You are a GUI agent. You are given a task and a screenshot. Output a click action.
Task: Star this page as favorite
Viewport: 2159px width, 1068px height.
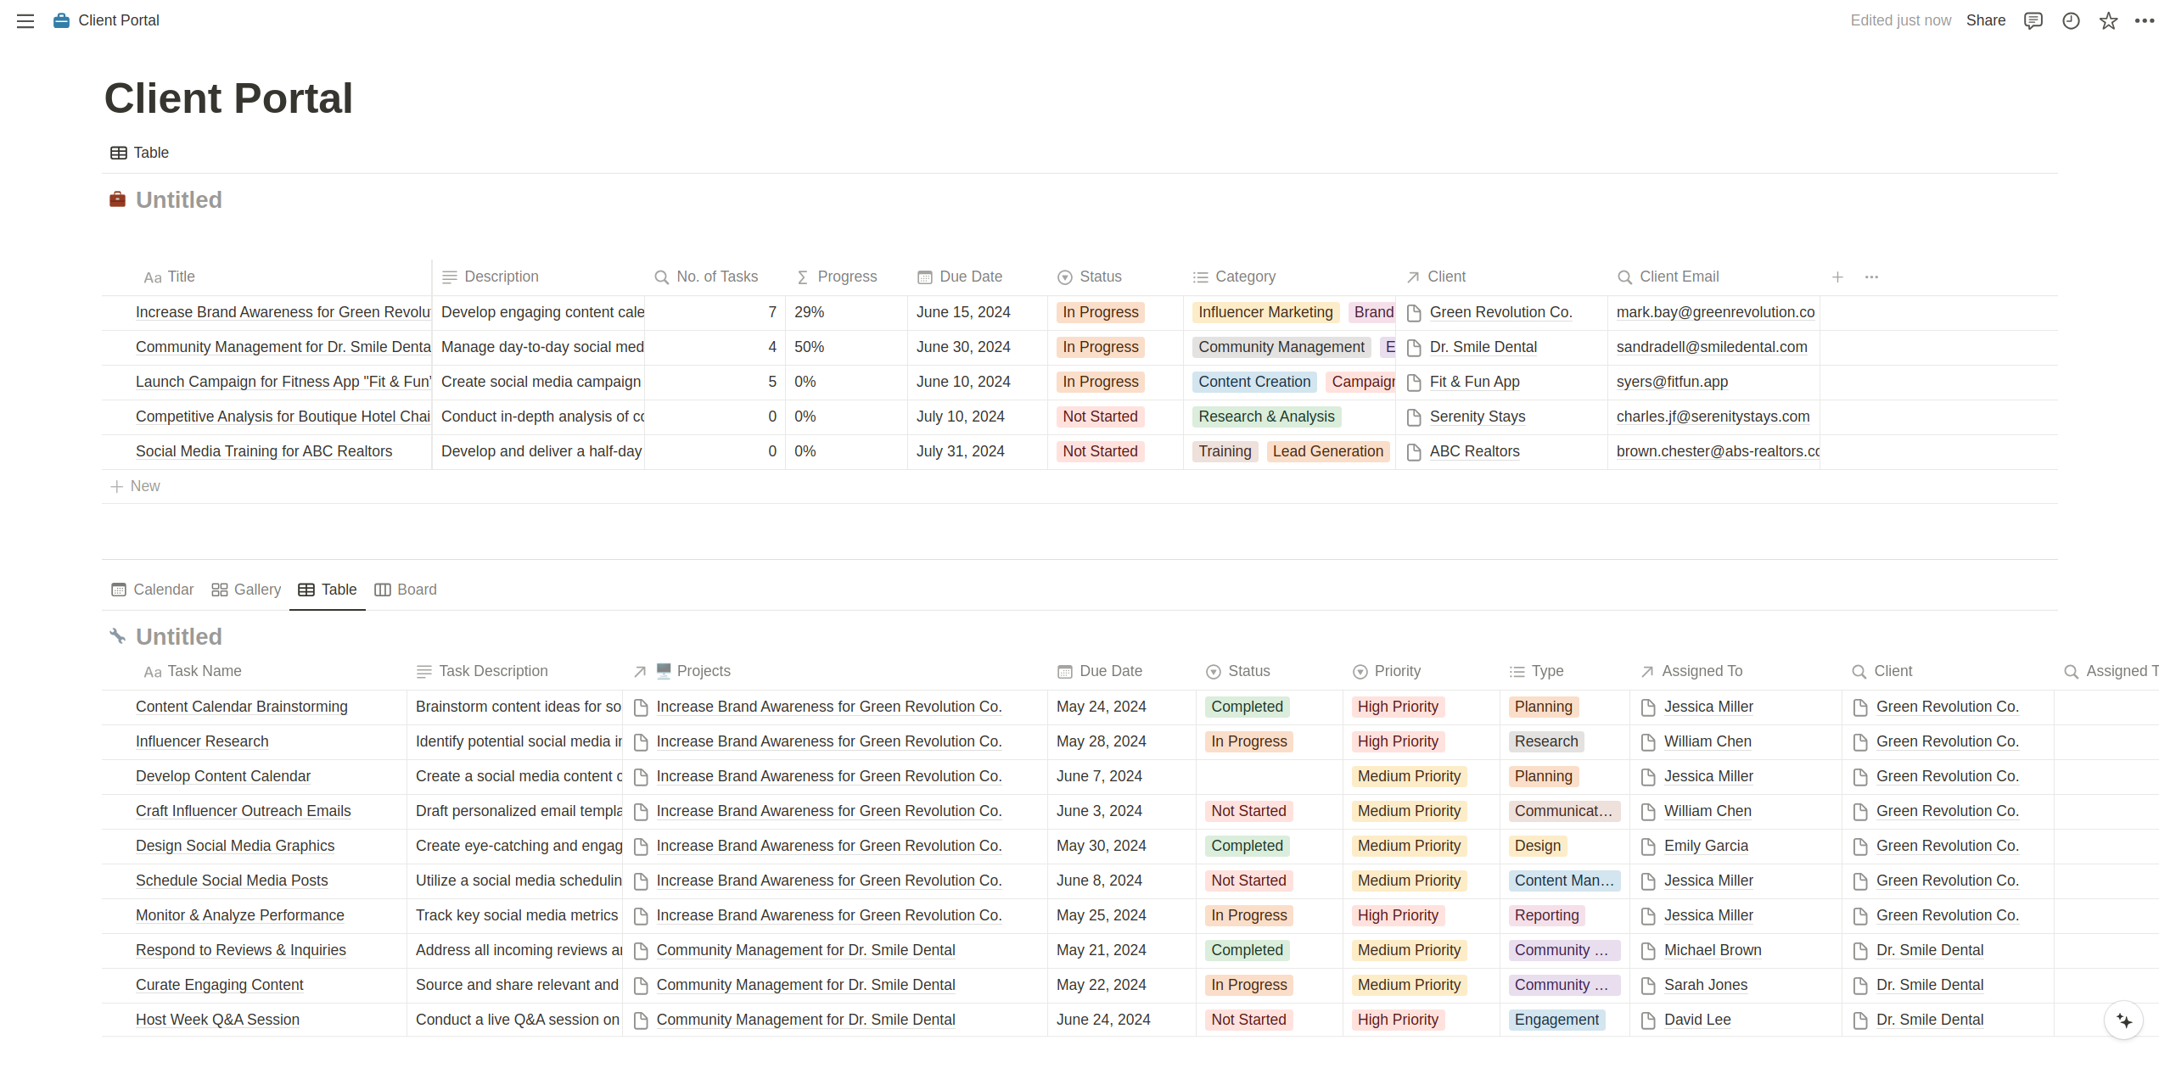click(x=2108, y=20)
